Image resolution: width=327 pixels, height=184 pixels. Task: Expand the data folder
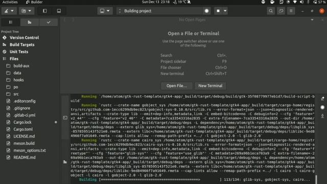click(x=17, y=73)
